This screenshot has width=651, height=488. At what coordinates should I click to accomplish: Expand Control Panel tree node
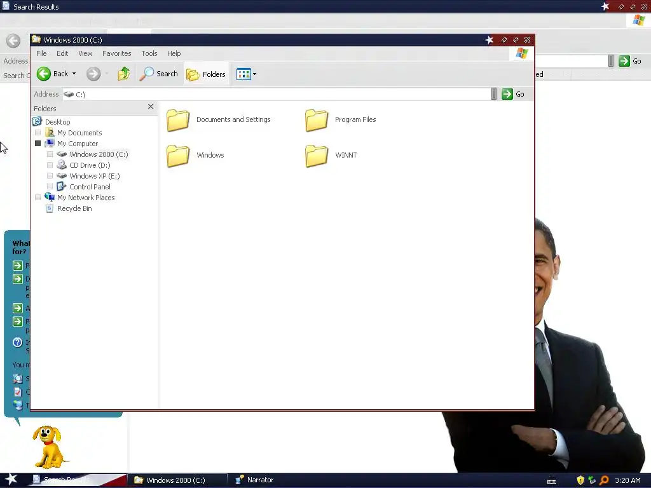point(50,187)
